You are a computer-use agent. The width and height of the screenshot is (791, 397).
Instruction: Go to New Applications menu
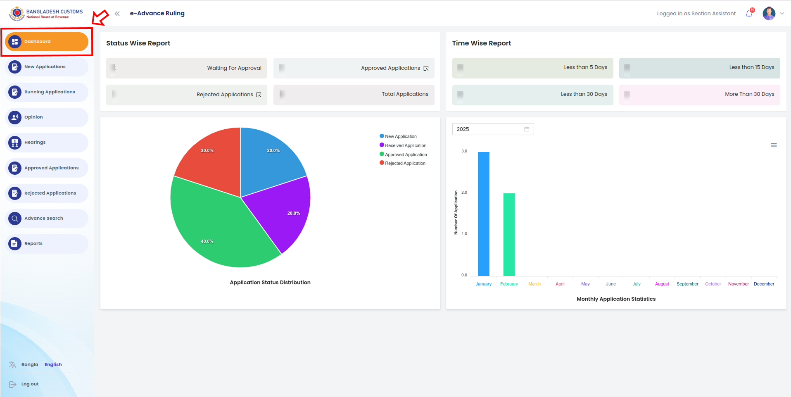[47, 67]
